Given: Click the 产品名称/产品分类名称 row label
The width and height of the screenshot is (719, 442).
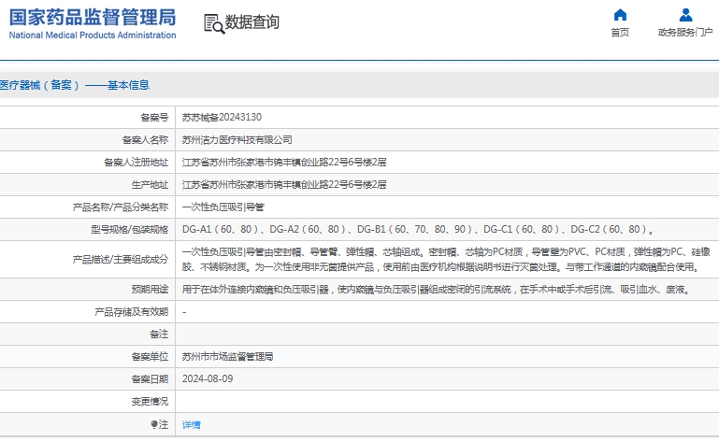Looking at the screenshot, I should [x=120, y=207].
